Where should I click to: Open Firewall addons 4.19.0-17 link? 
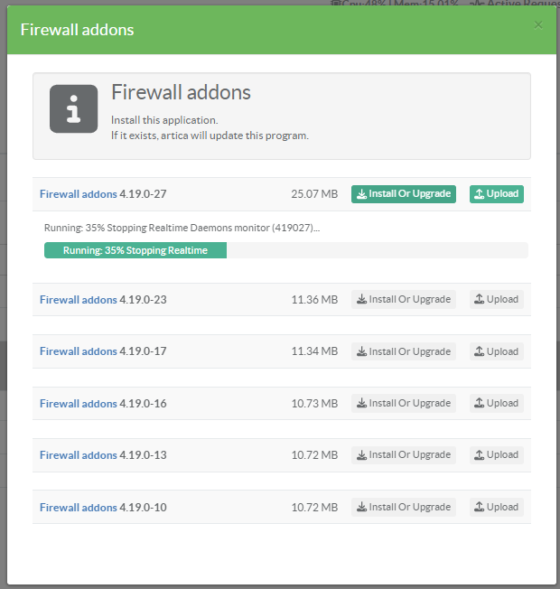point(79,351)
